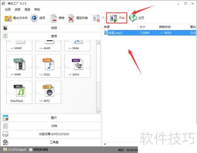Collapse the 音频 audio category
This screenshot has height=153, width=197.
[x=51, y=36]
